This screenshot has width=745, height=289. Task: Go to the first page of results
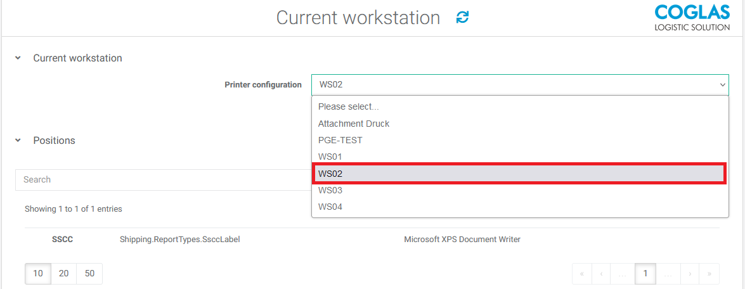click(581, 274)
